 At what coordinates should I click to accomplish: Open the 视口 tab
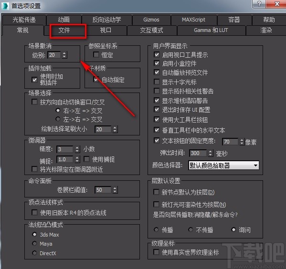106,30
